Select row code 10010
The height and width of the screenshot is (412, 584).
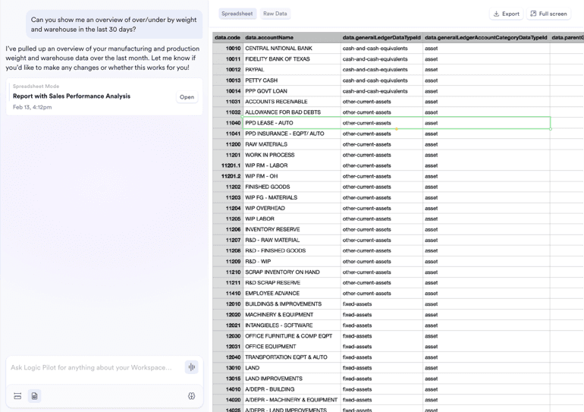click(x=228, y=49)
